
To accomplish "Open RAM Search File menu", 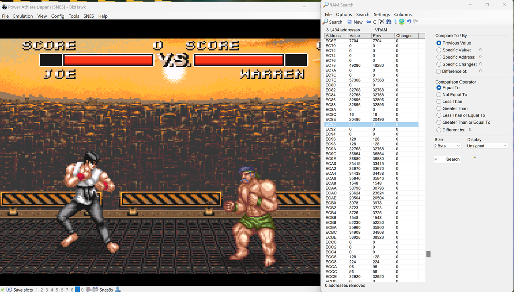I will click(x=328, y=14).
